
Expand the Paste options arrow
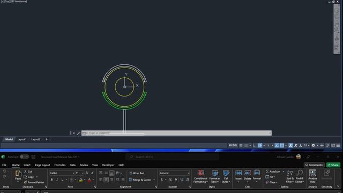[x=18, y=182]
